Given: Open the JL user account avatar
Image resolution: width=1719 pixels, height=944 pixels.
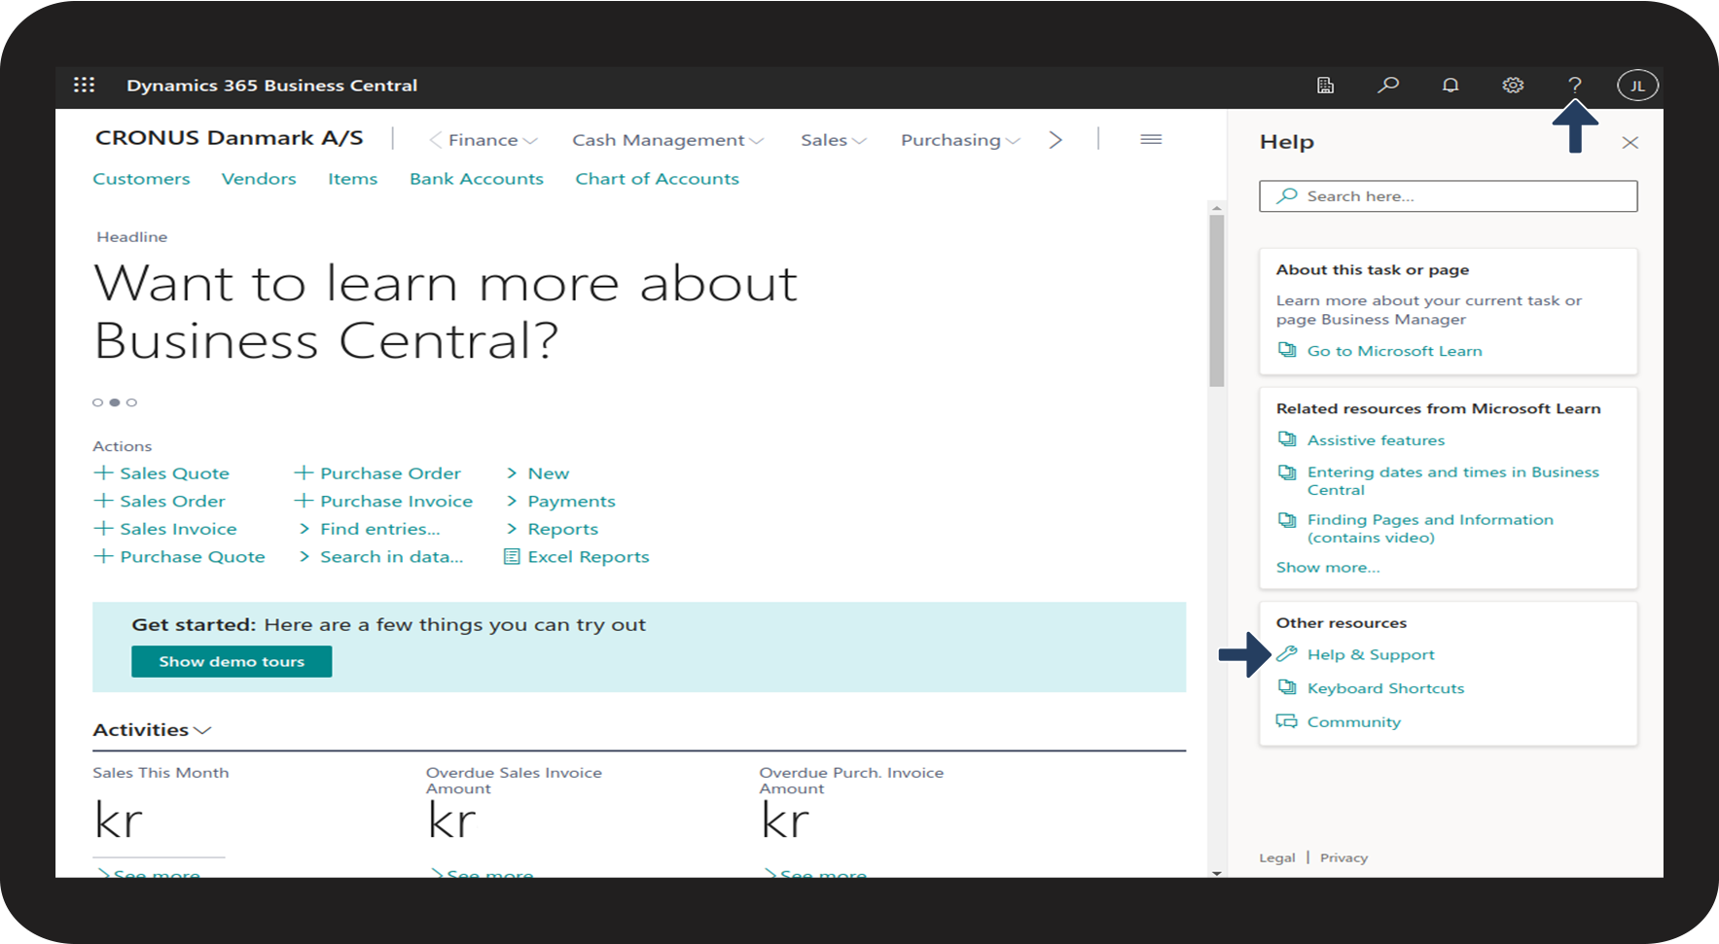Looking at the screenshot, I should pyautogui.click(x=1637, y=86).
